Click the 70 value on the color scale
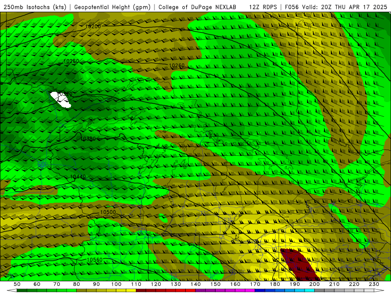The width and height of the screenshot is (391, 293). click(57, 284)
